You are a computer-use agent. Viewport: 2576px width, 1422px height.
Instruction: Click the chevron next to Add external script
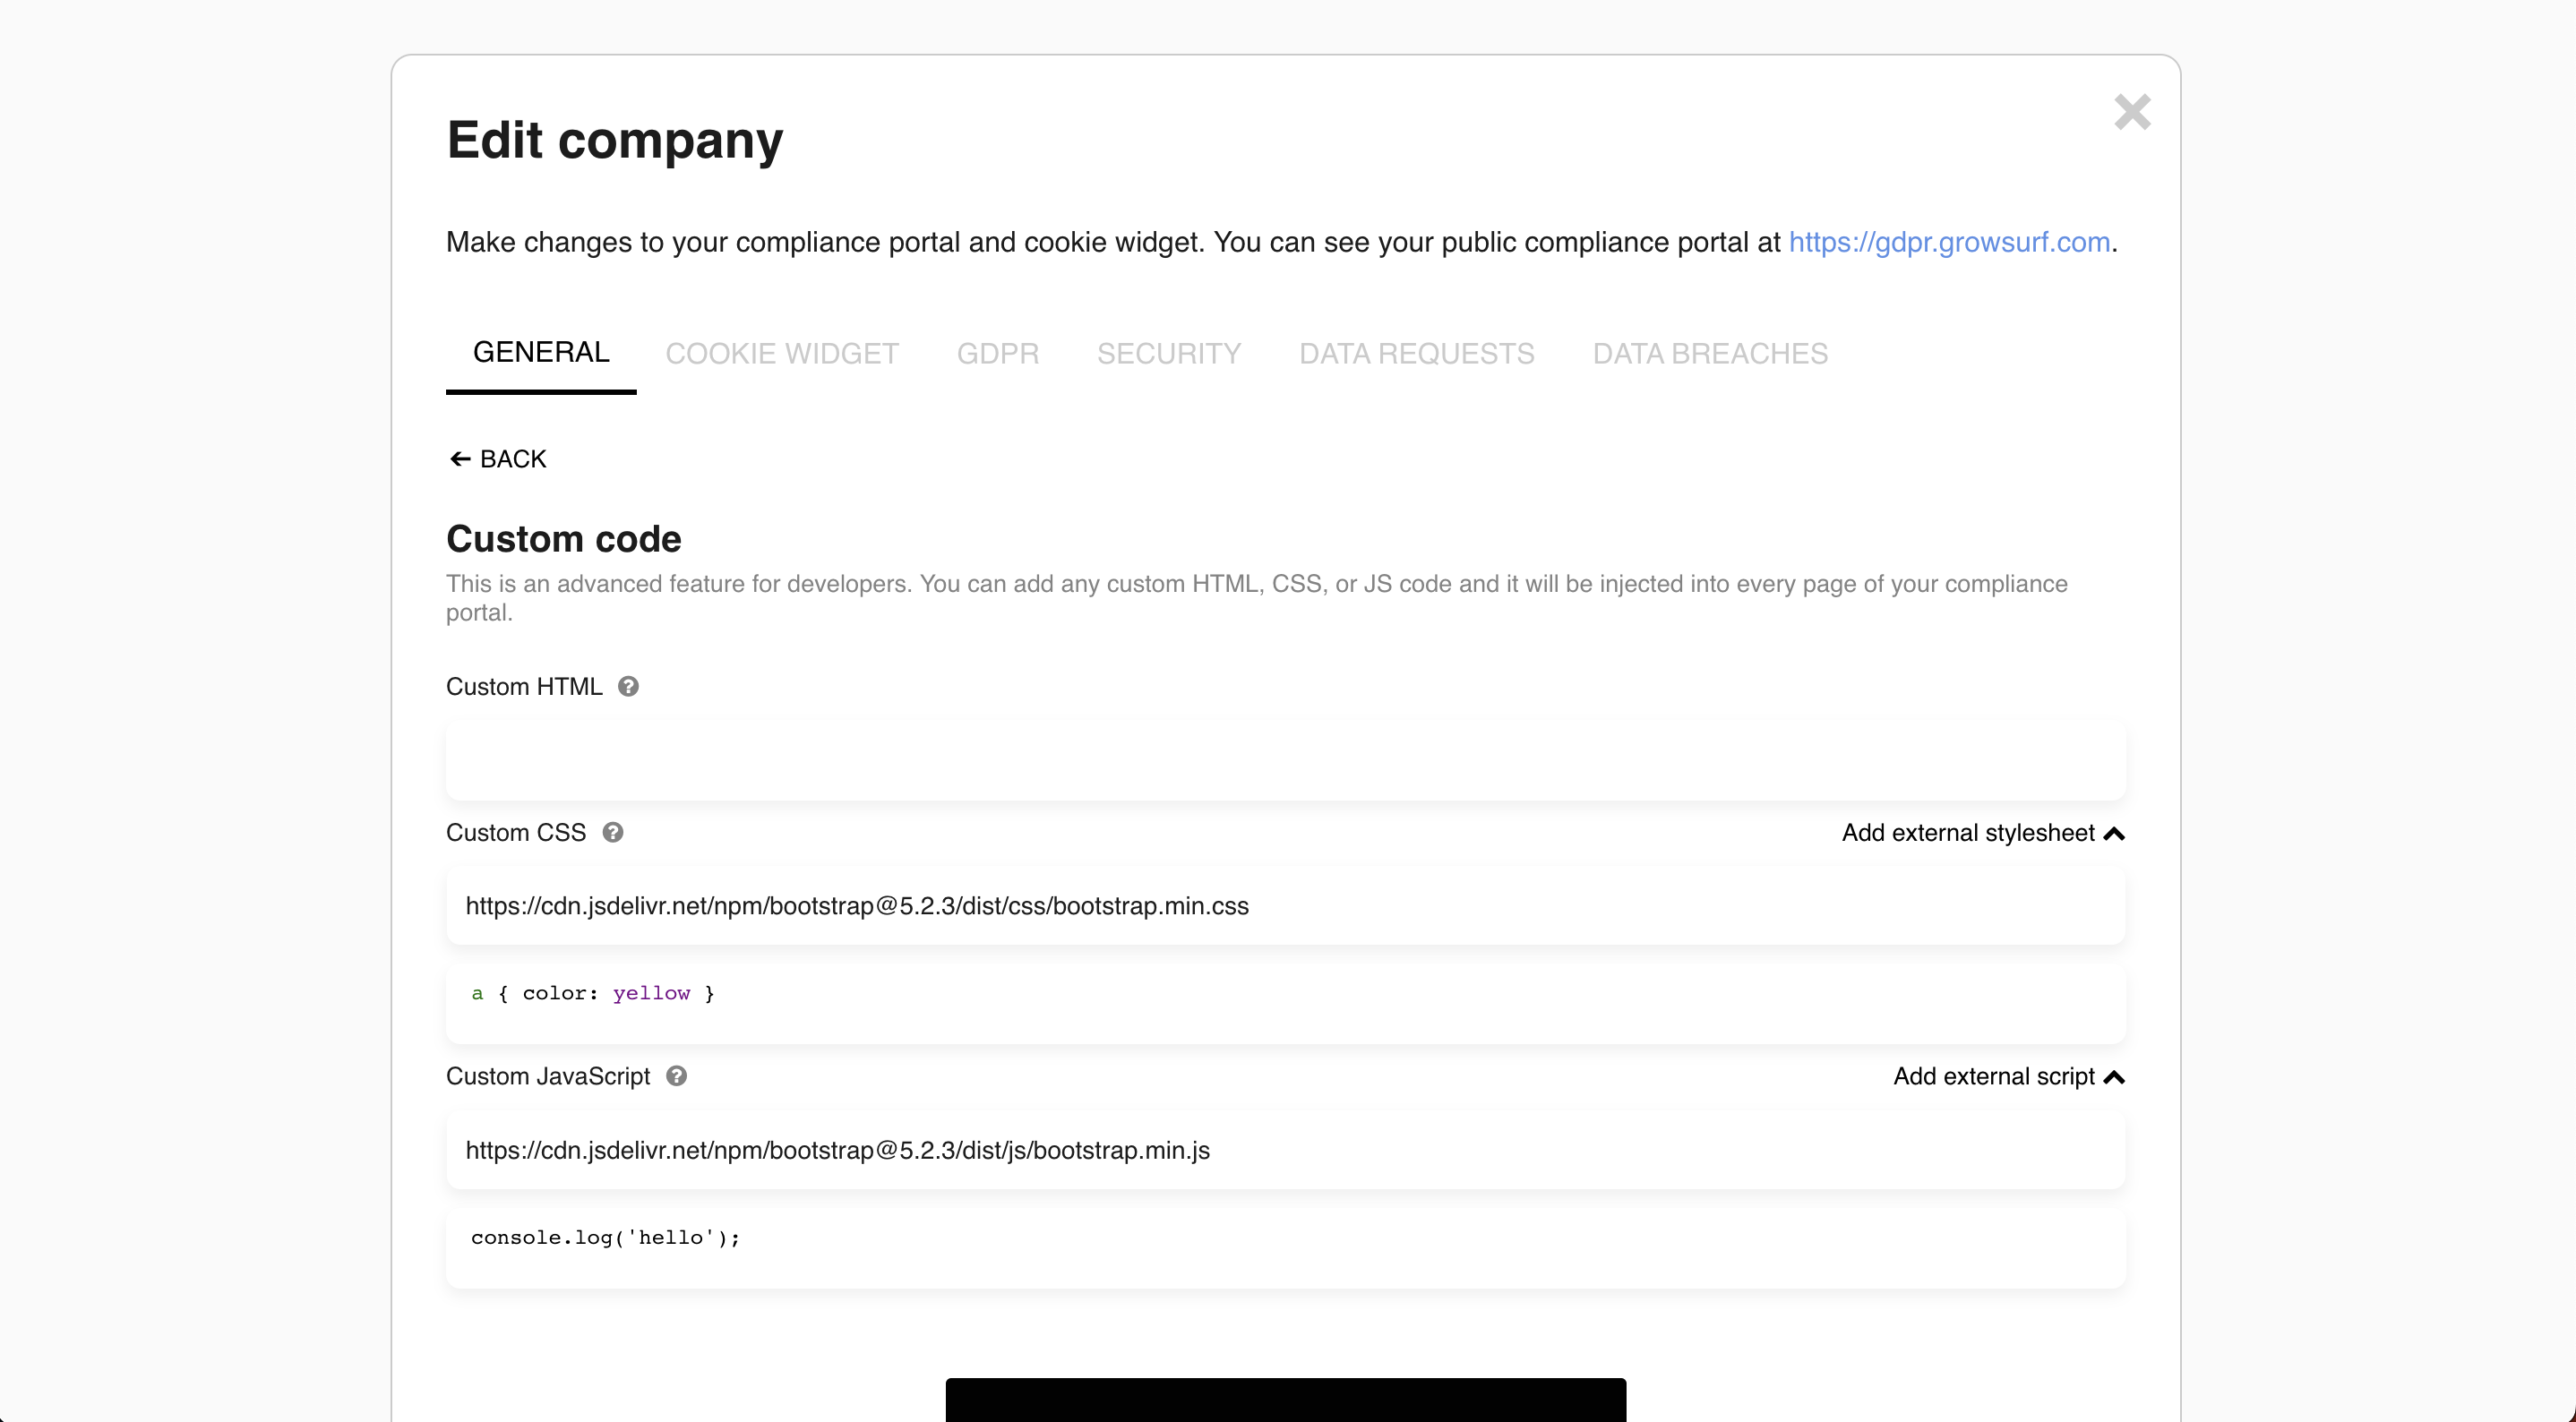coord(2114,1077)
